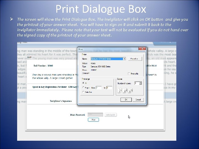The width and height of the screenshot is (199, 149).
Task: Cancel the Print dialog
Action: [138, 100]
